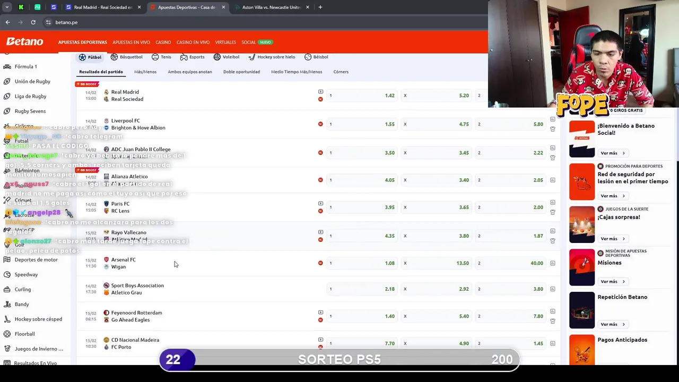679x382 pixels.
Task: Open statistics icon for Sport Boys match
Action: point(553,289)
